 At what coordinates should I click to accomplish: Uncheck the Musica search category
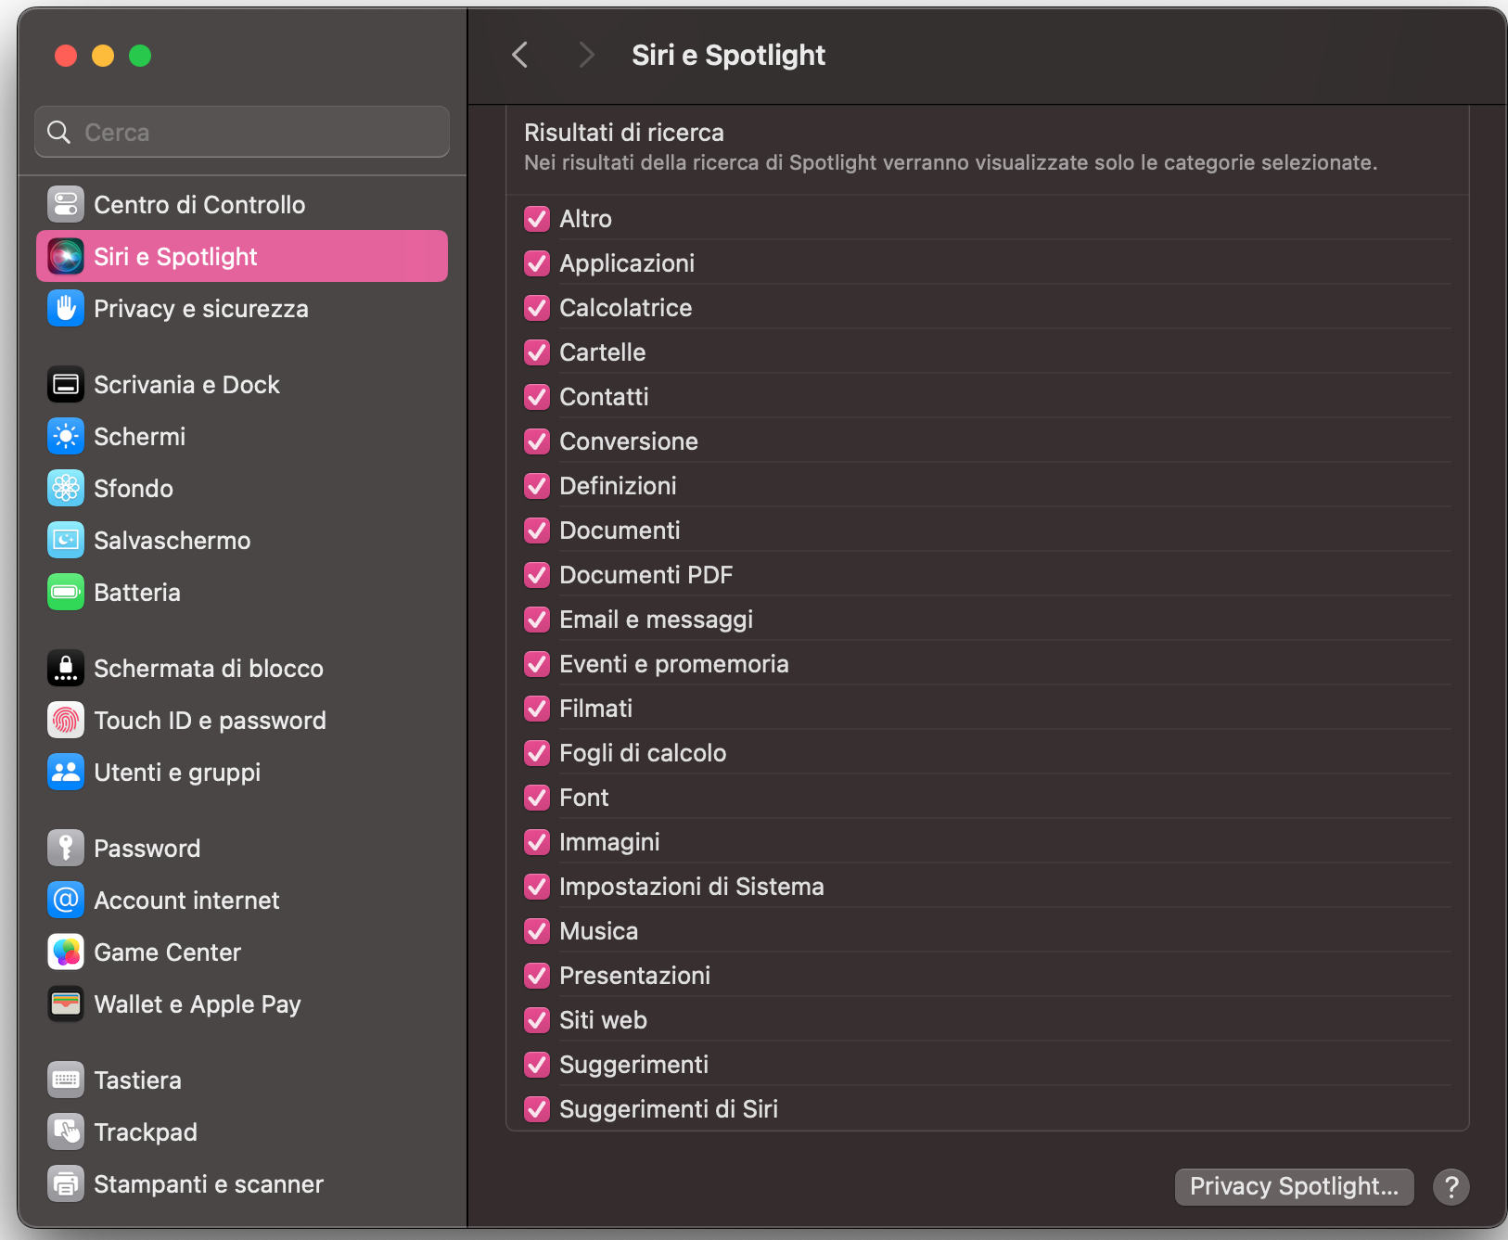(x=537, y=931)
